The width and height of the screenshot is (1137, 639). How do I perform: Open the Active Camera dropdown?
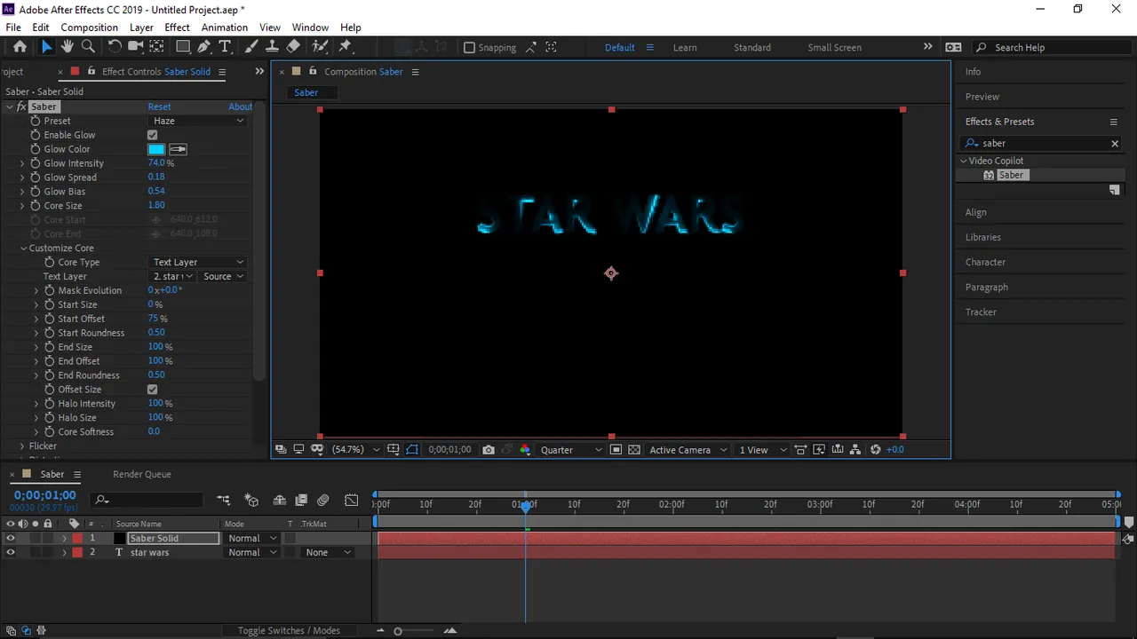(x=688, y=450)
